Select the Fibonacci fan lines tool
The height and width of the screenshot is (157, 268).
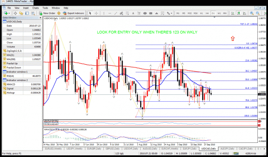[x=163, y=13]
